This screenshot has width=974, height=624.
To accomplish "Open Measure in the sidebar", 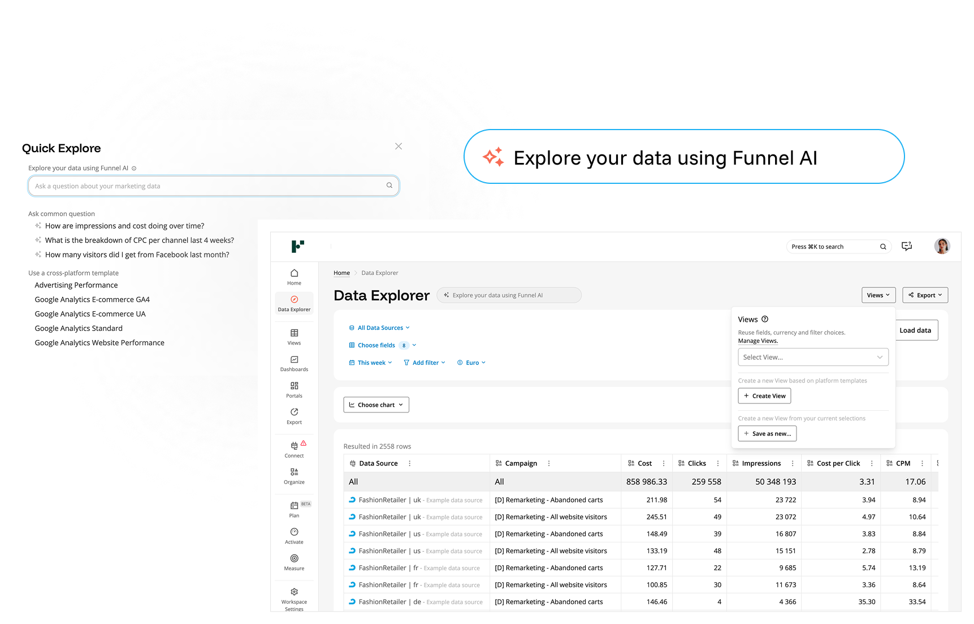I will 294,562.
